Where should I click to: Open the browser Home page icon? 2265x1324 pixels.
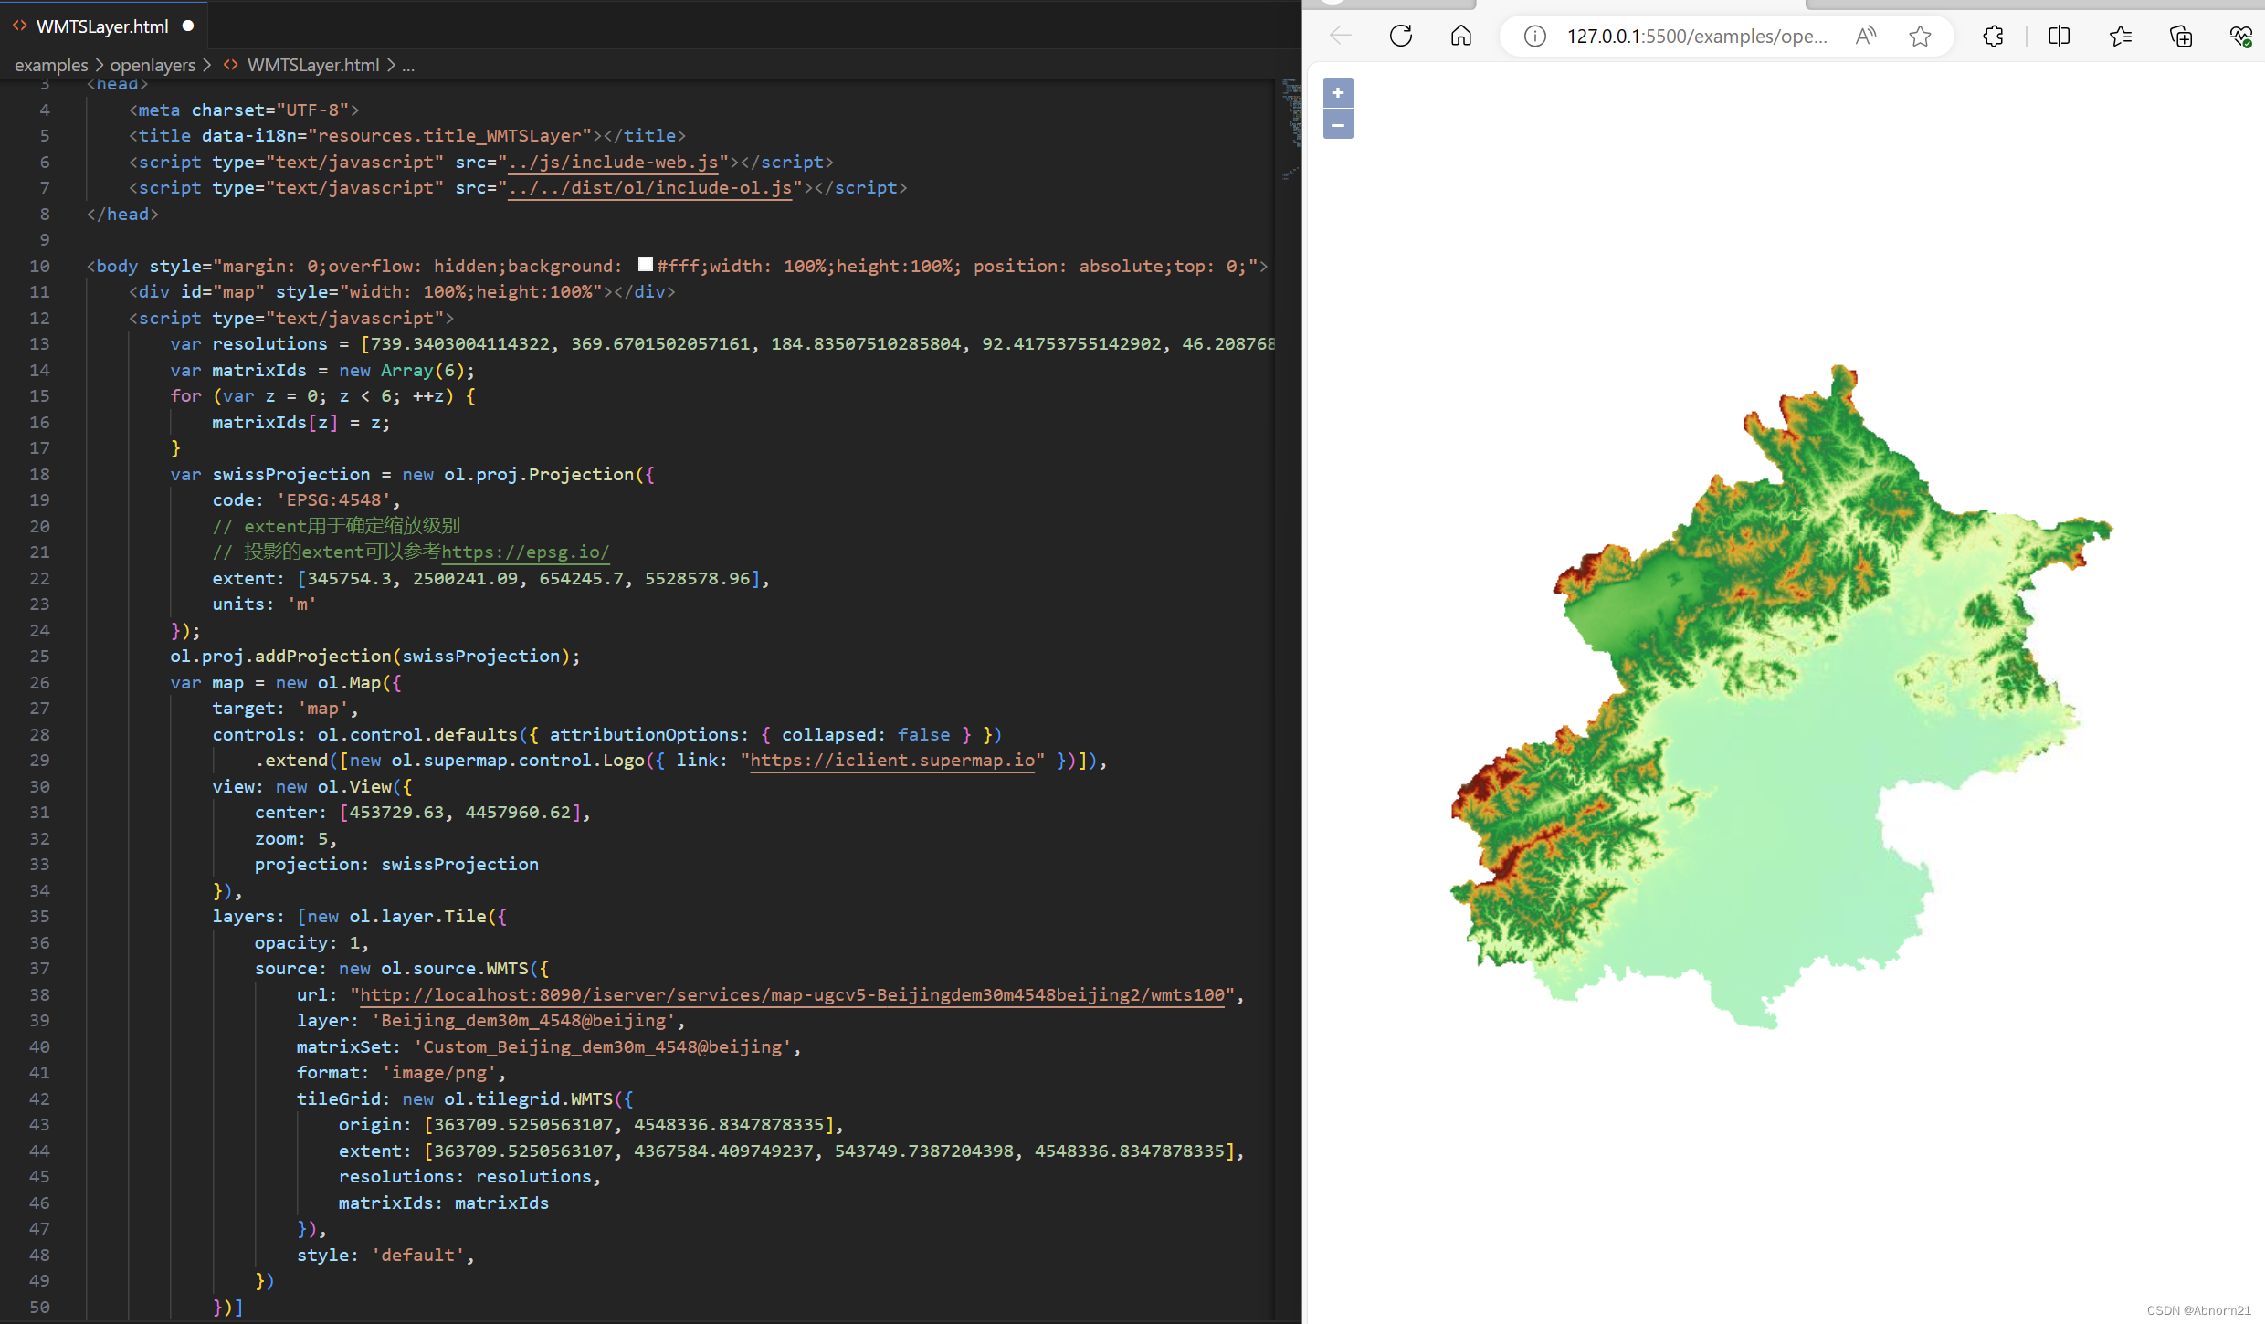coord(1459,36)
